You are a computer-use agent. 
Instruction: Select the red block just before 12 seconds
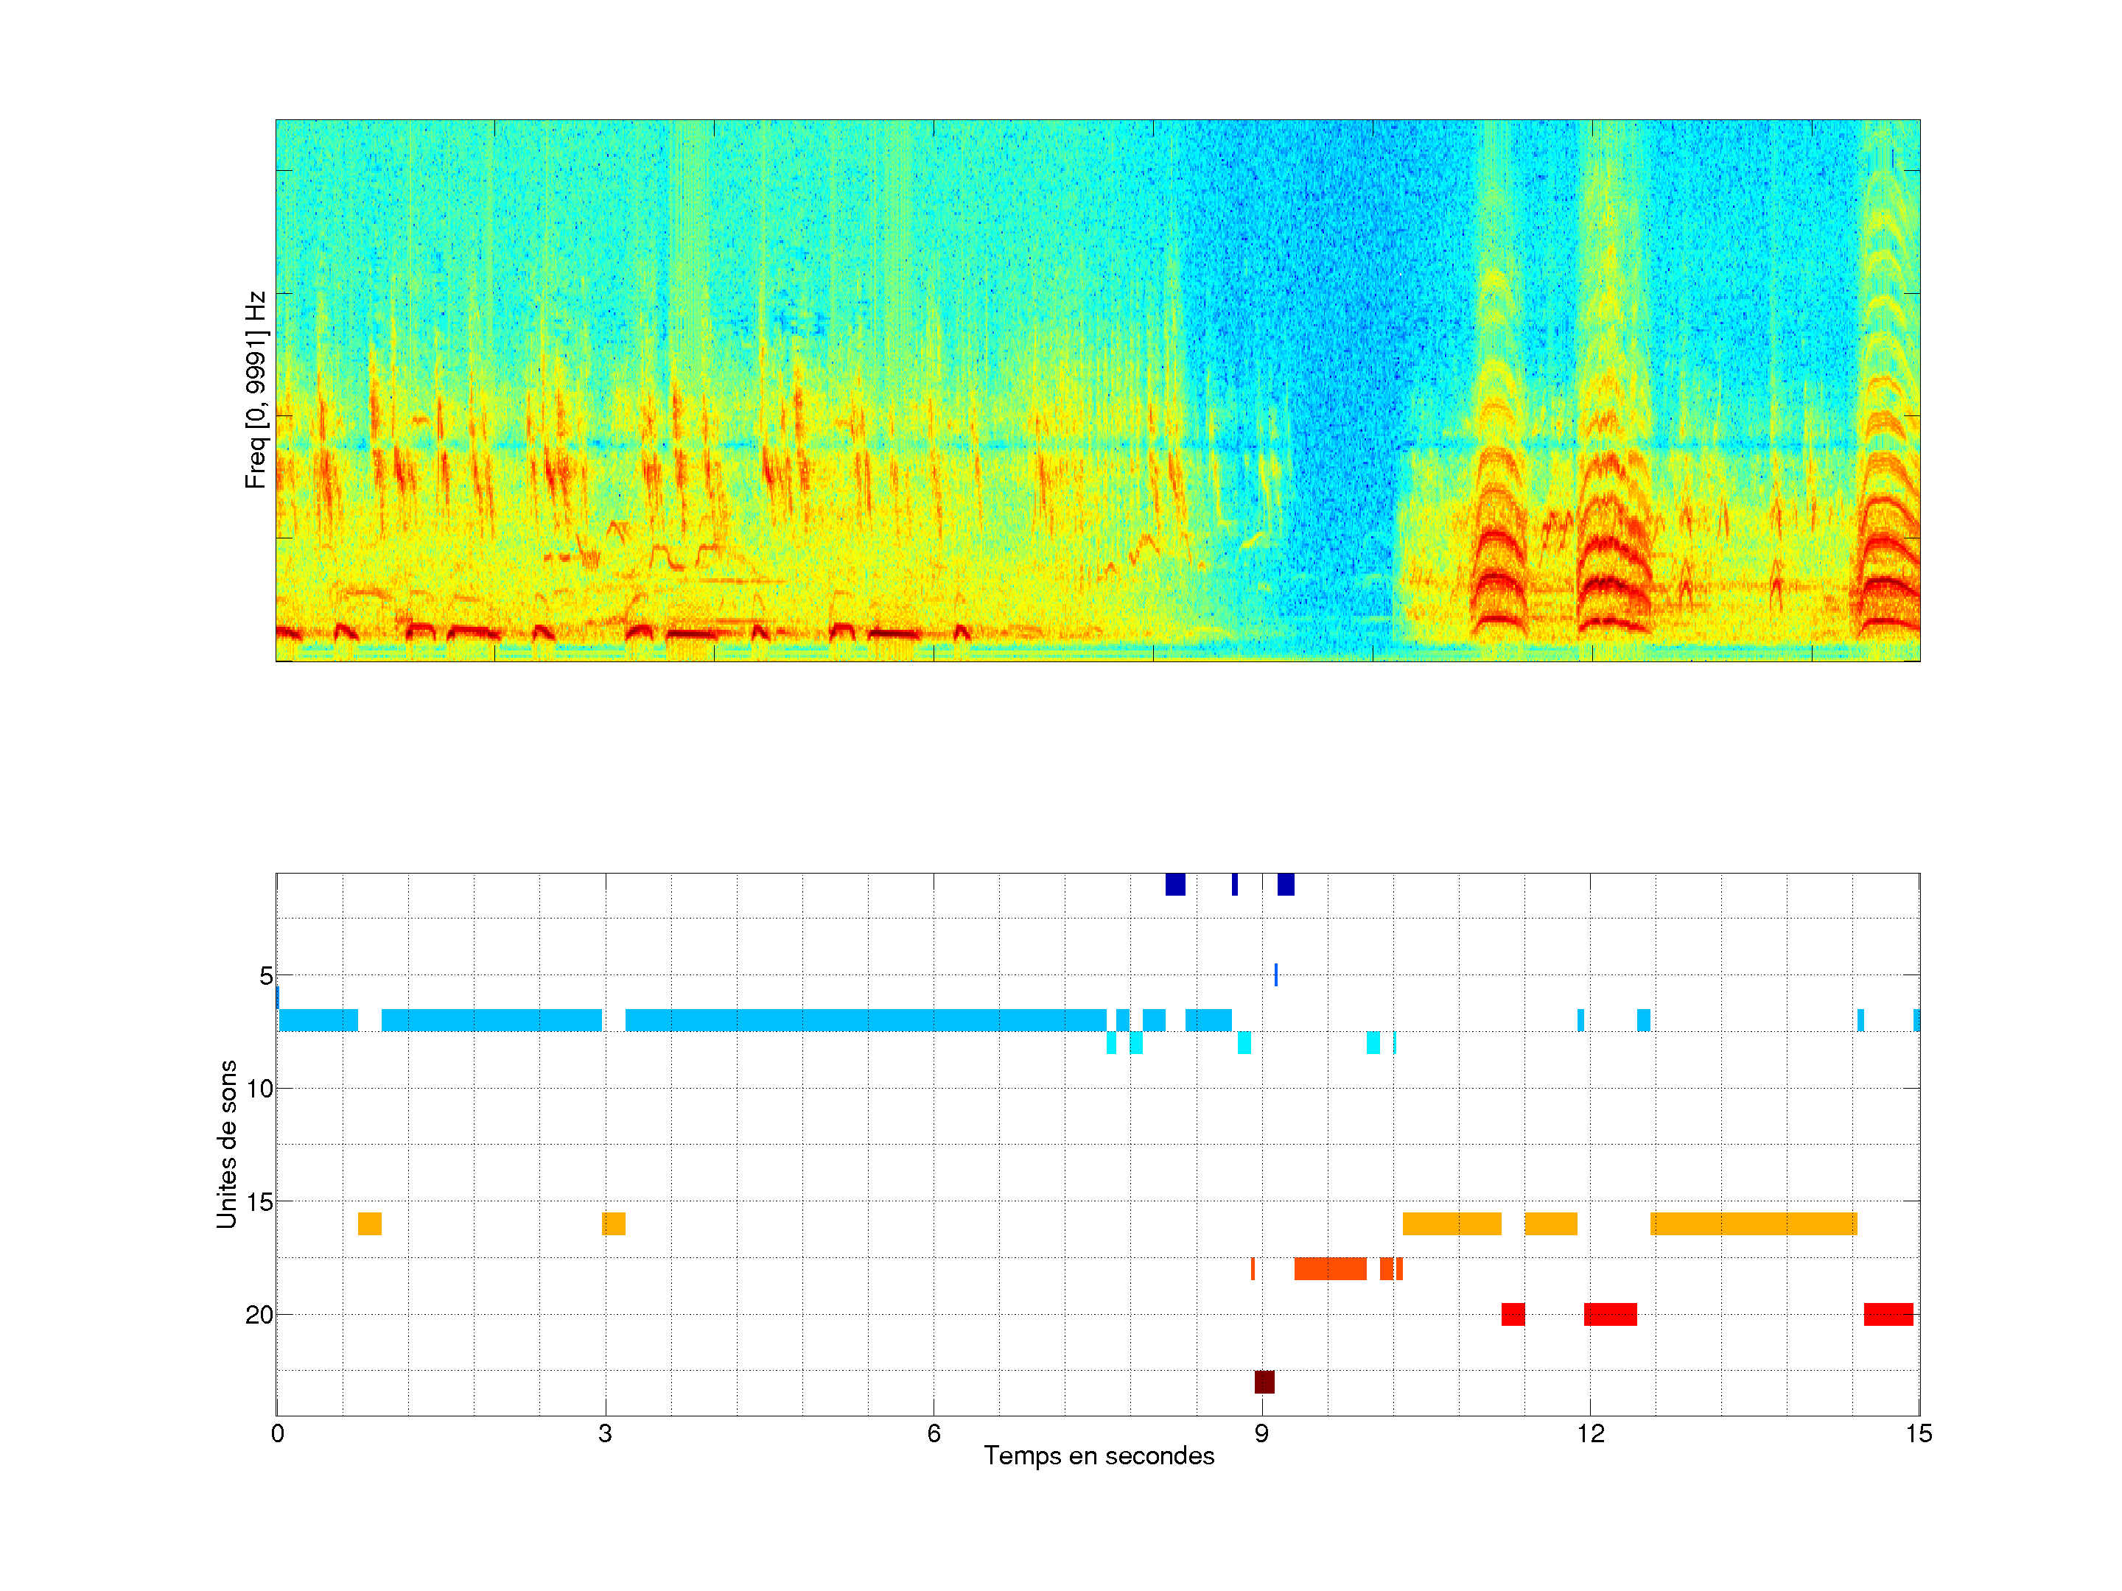coord(1513,1314)
